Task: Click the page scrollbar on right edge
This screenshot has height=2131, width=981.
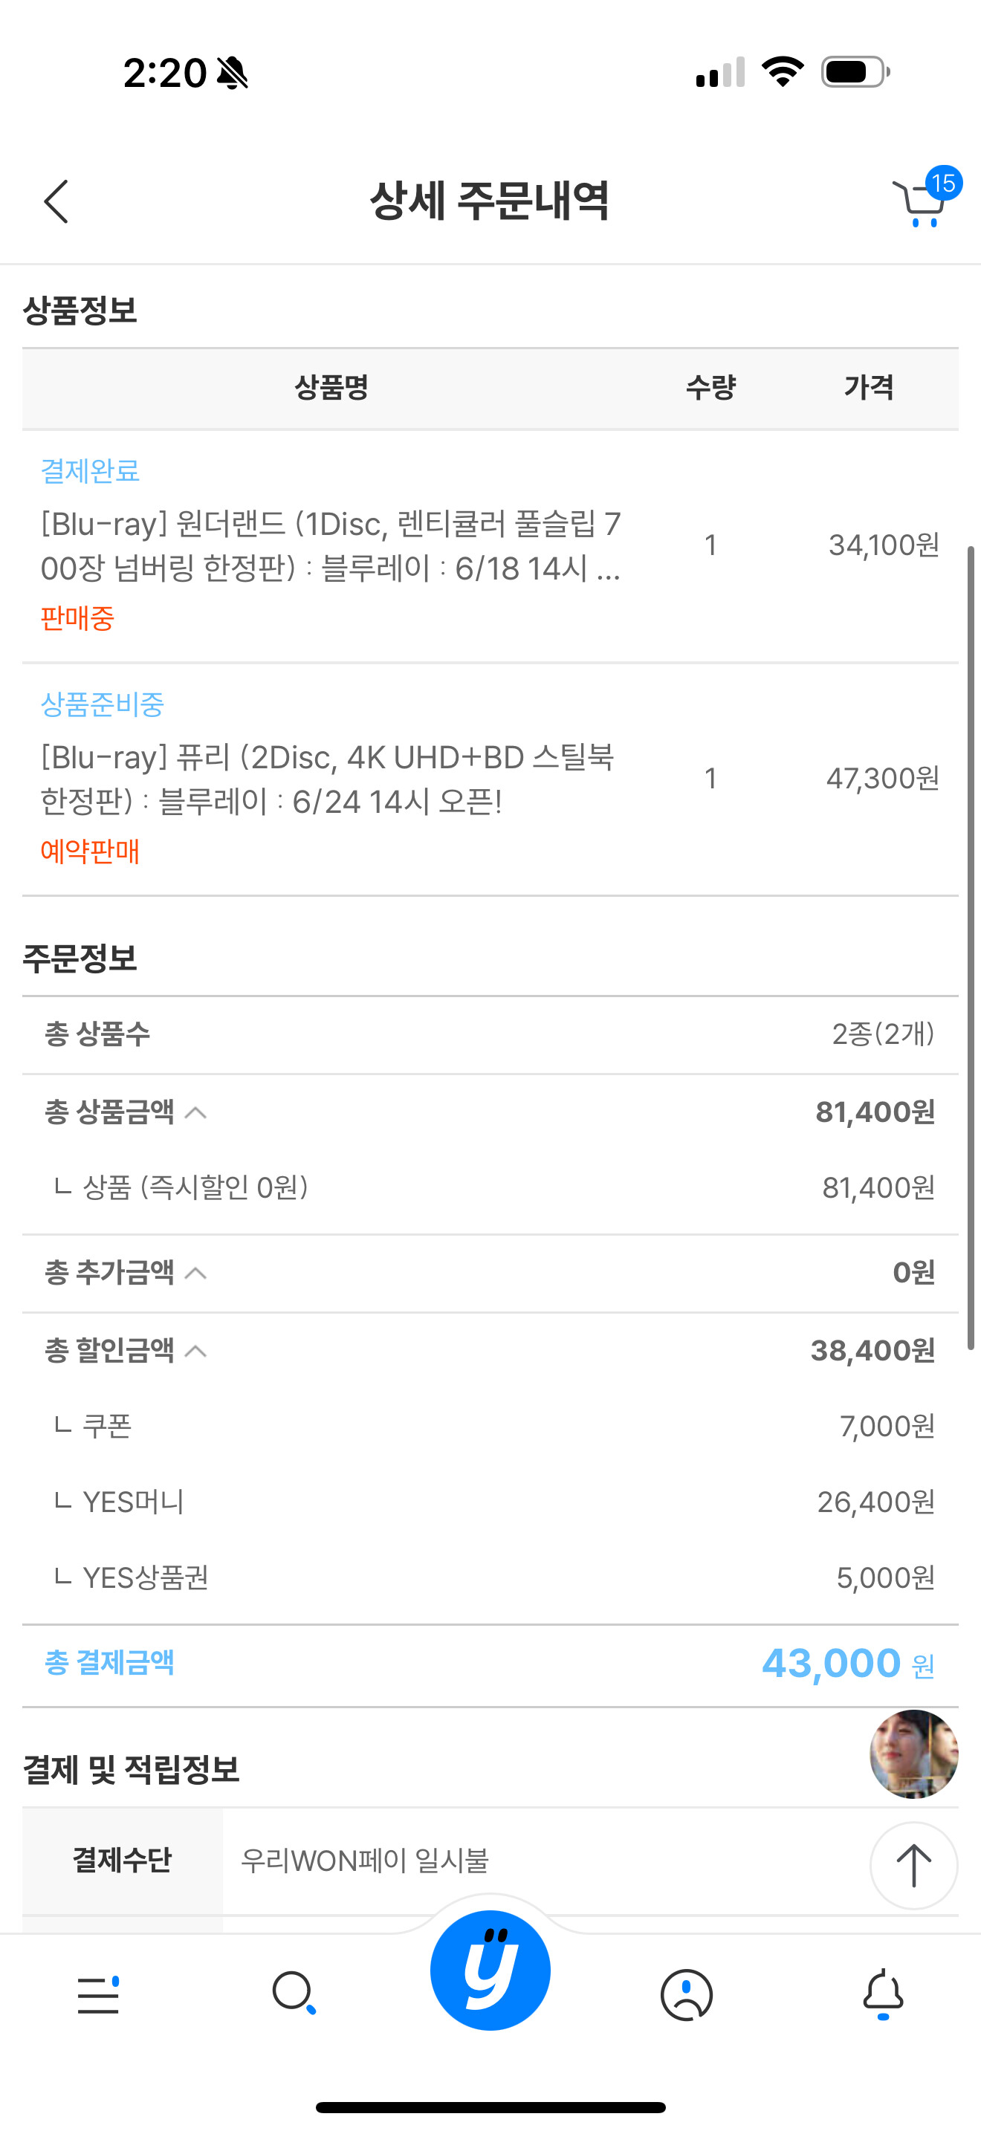Action: click(971, 948)
